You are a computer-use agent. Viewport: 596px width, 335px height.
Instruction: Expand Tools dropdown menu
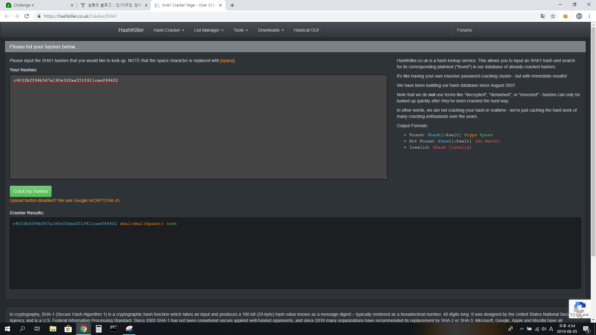(x=241, y=30)
